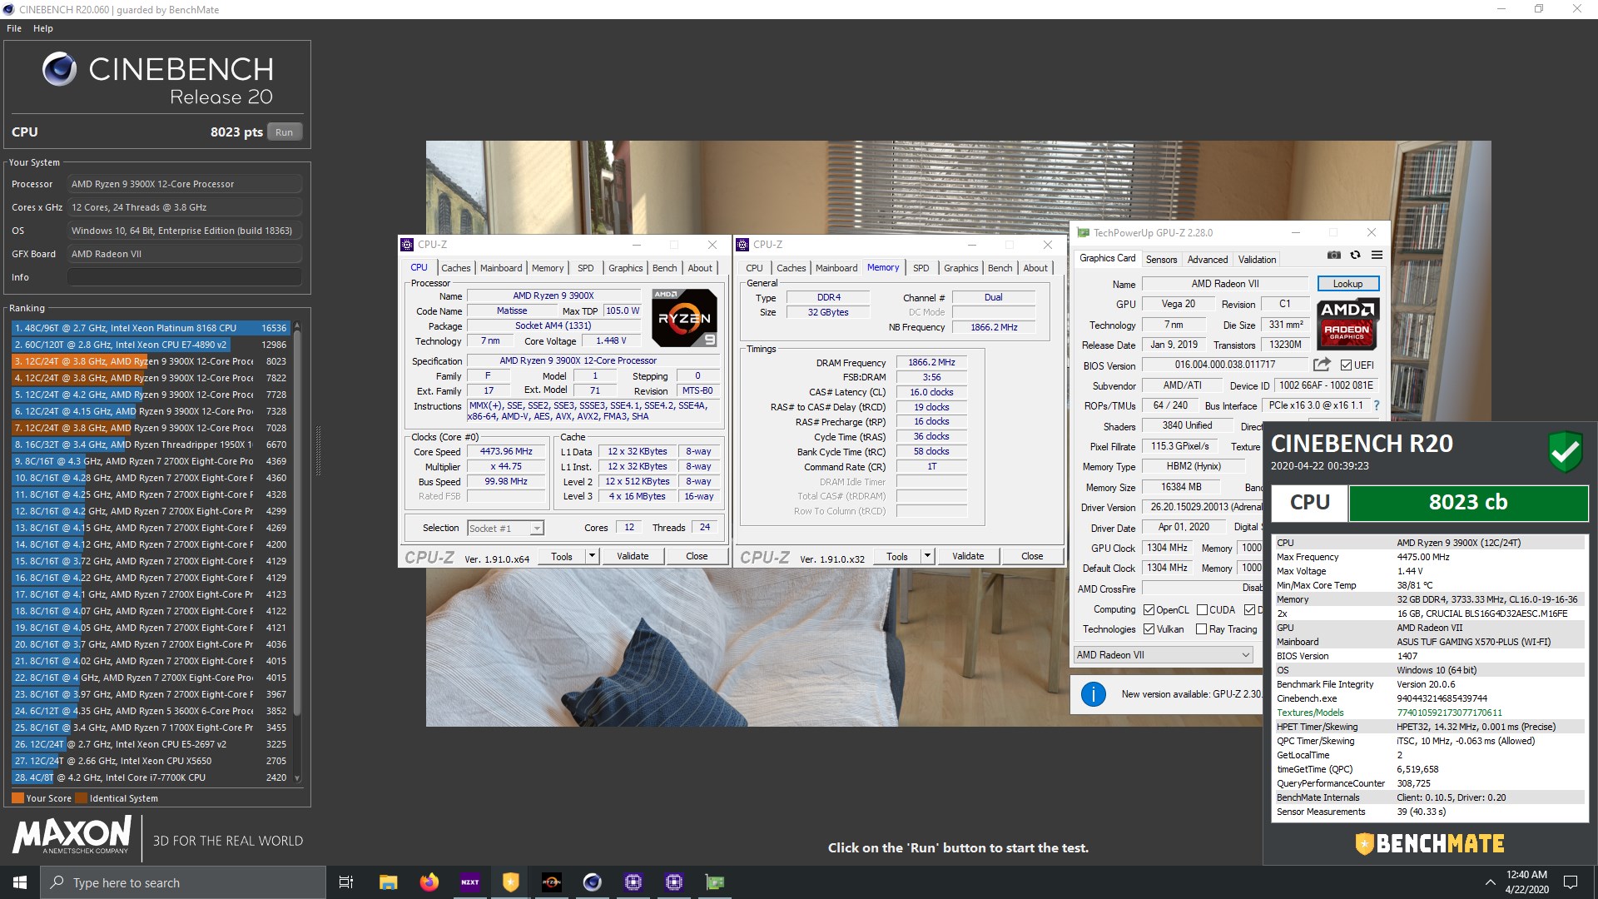Image resolution: width=1598 pixels, height=899 pixels.
Task: Switch to GPU-Z on the taskbar
Action: pos(714,882)
